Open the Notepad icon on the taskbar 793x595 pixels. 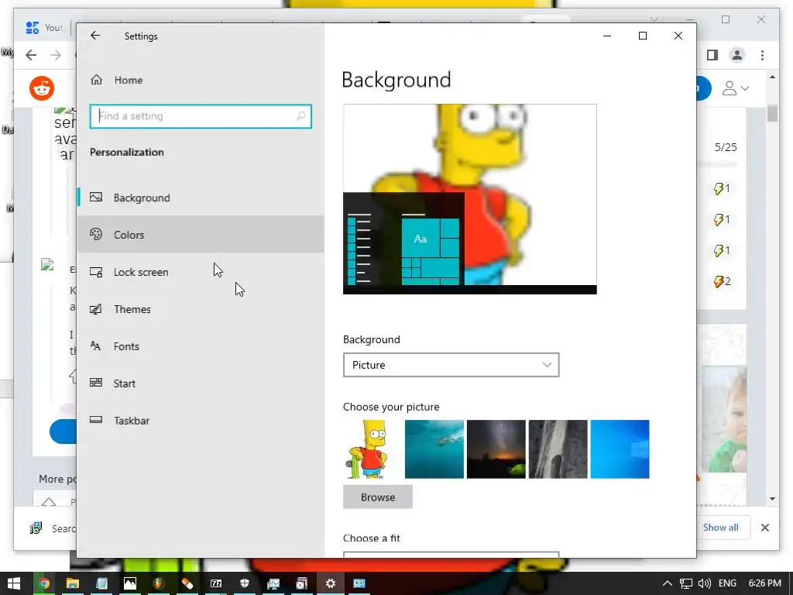coord(101,583)
